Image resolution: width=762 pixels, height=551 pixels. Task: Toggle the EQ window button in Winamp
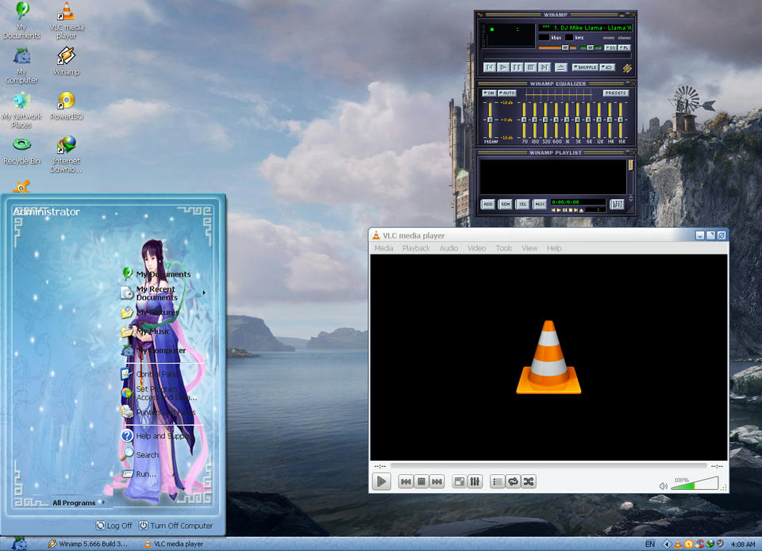[610, 48]
